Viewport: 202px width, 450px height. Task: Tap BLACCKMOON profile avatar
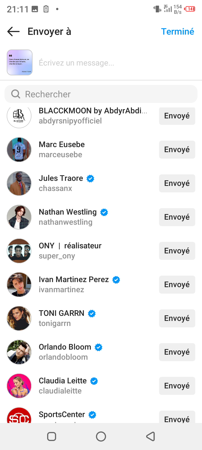[19, 116]
